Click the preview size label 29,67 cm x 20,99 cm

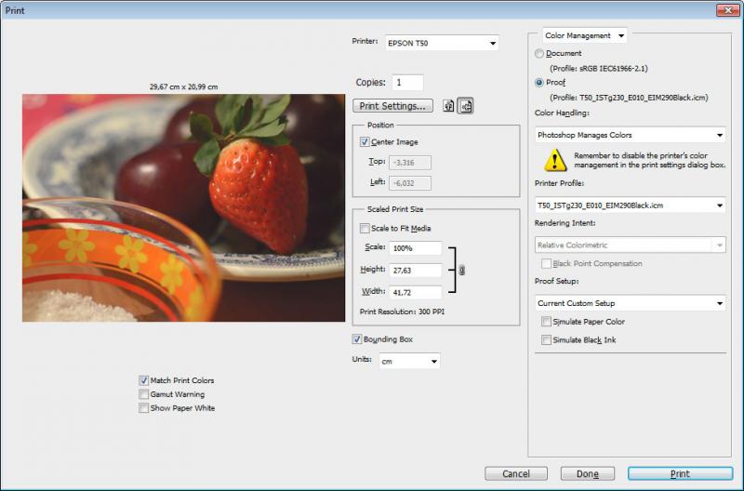183,86
